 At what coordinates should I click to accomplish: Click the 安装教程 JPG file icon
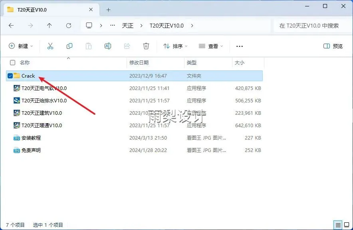[17, 138]
